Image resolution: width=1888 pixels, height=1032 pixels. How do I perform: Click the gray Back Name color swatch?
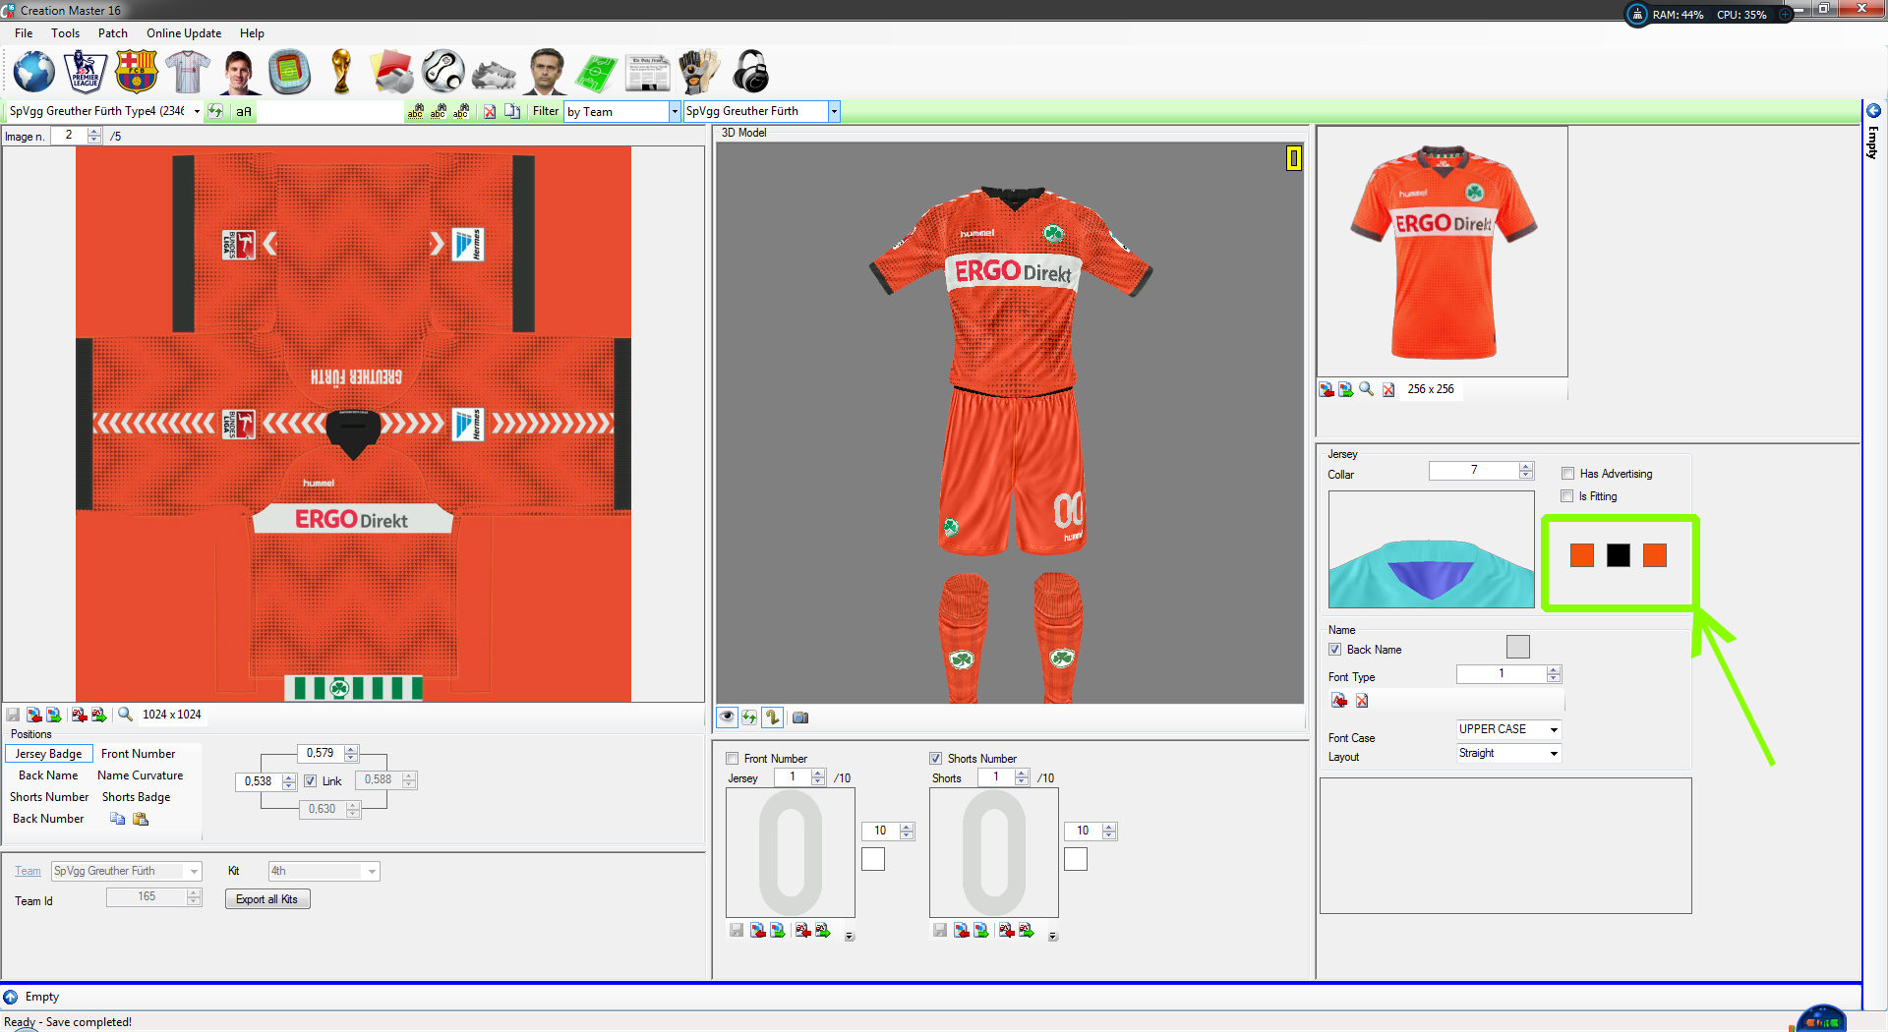1518,647
